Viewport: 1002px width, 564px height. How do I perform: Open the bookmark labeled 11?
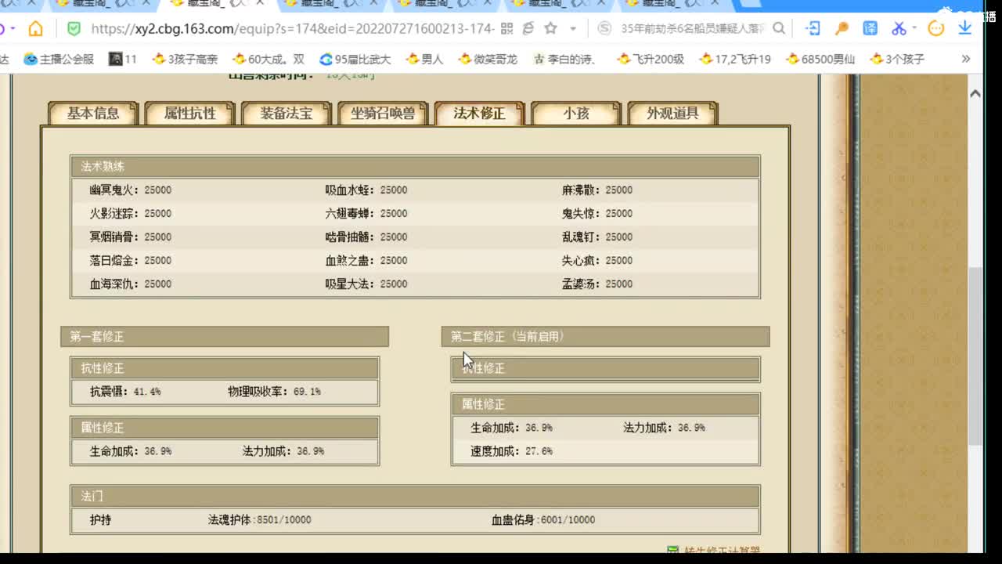click(x=123, y=59)
